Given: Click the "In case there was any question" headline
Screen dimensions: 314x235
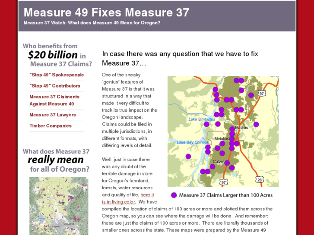Looking at the screenshot, I should coord(180,58).
